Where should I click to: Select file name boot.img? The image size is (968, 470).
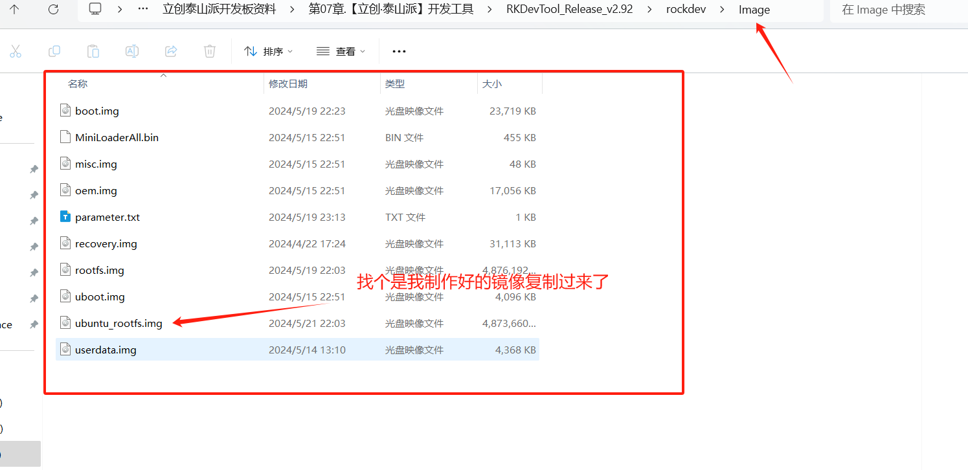[97, 111]
